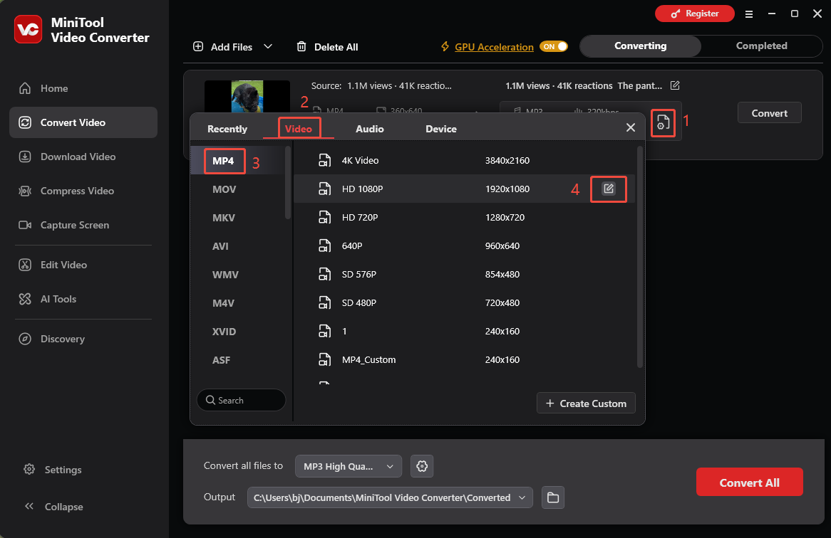Click the video thumbnail preview
The image size is (831, 538).
(x=247, y=96)
